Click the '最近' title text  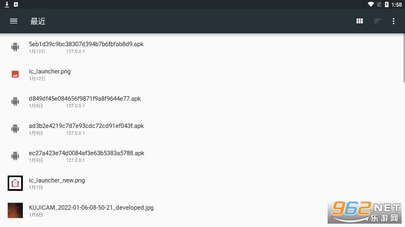38,21
